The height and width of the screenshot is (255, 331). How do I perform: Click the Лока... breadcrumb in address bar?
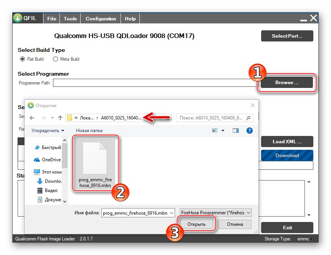pos(86,118)
